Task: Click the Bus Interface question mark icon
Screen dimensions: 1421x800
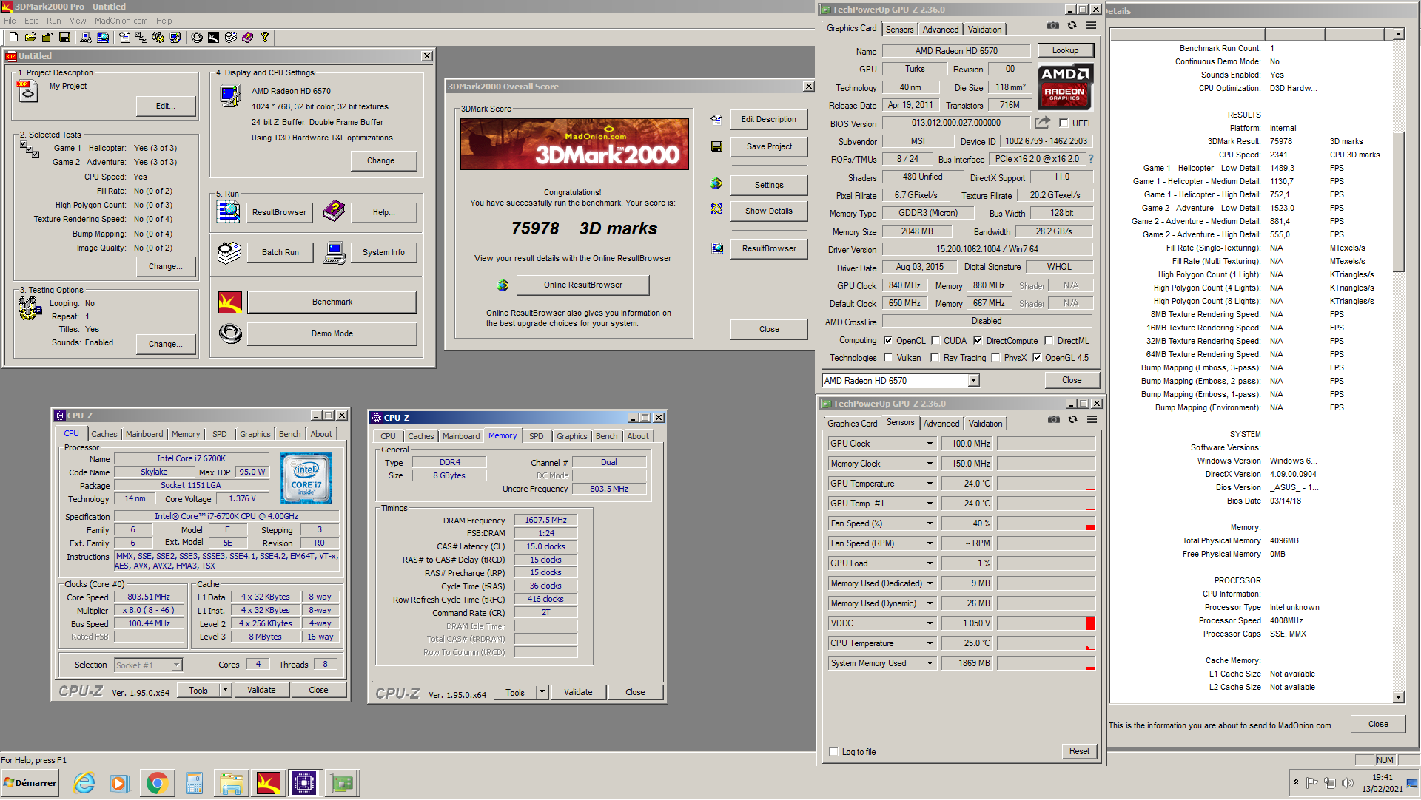Action: 1090,159
